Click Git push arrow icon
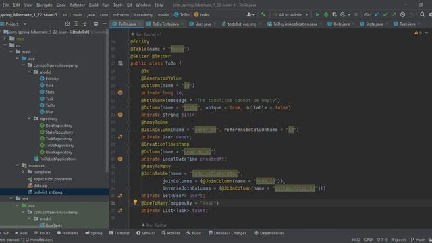This screenshot has height=243, width=432. 394,15
